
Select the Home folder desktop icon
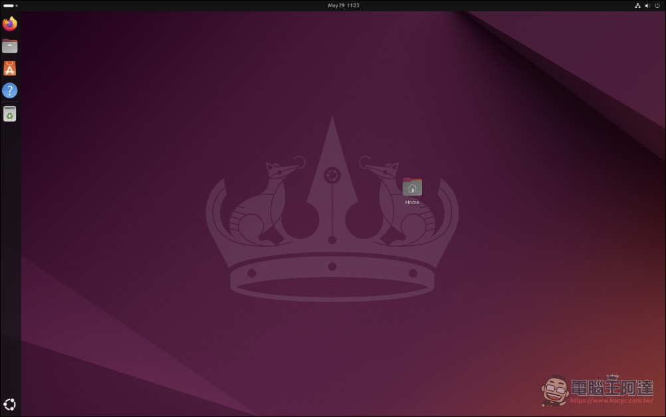[412, 187]
